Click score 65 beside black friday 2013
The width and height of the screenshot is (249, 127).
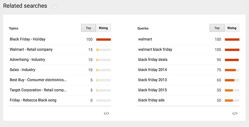coord(219,80)
